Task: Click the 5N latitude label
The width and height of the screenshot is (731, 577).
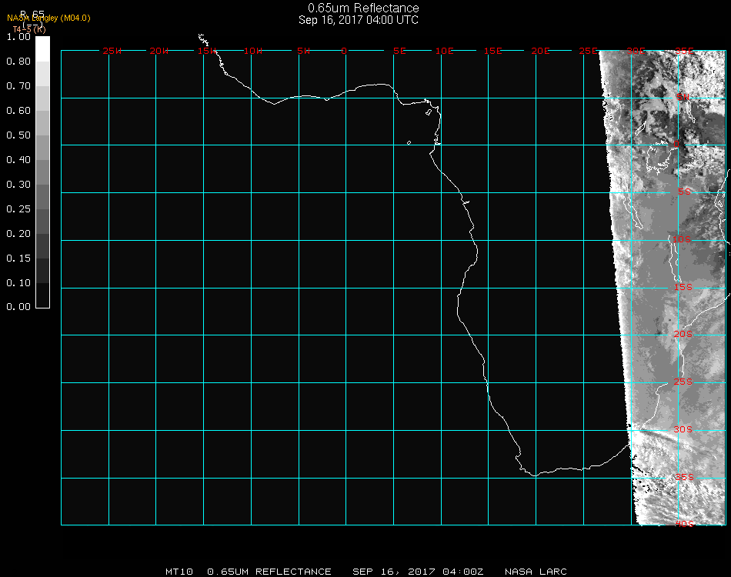Action: (683, 97)
